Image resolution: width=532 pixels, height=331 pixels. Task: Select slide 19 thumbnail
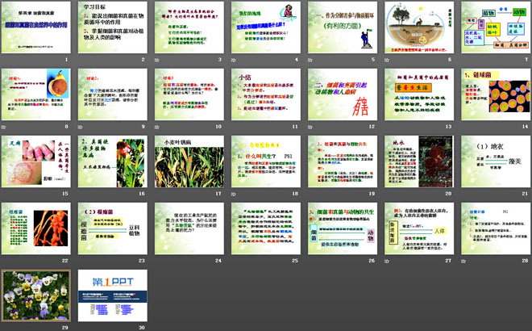343,161
